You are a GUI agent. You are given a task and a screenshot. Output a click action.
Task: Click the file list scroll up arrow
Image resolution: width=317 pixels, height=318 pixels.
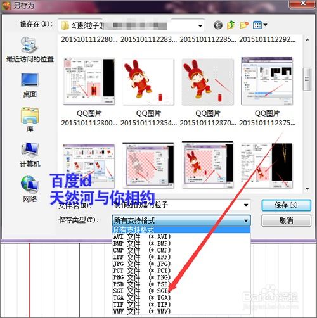307,39
